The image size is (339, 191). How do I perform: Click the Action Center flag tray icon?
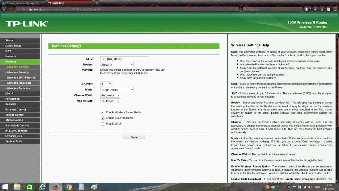(x=294, y=187)
